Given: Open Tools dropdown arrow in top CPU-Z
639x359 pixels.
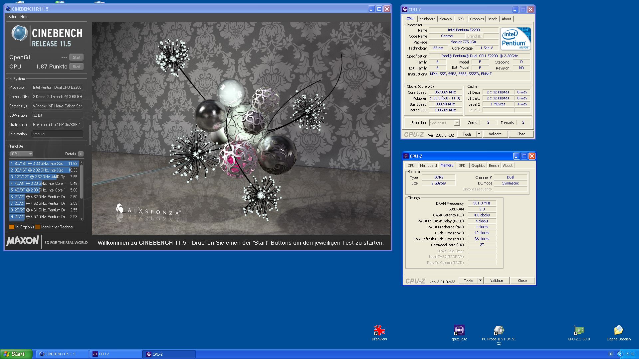Looking at the screenshot, I should (479, 134).
